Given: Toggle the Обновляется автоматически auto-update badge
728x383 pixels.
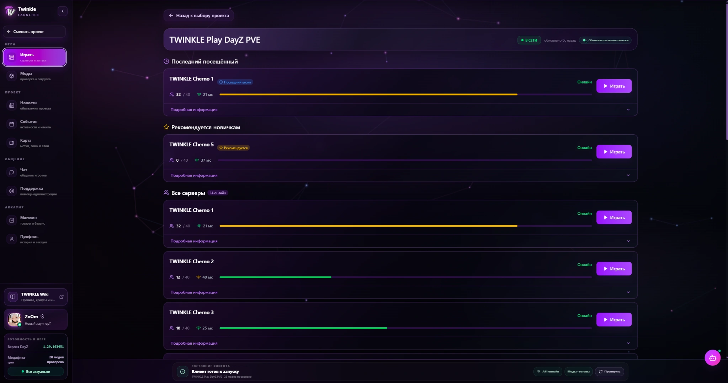Looking at the screenshot, I should (x=605, y=40).
